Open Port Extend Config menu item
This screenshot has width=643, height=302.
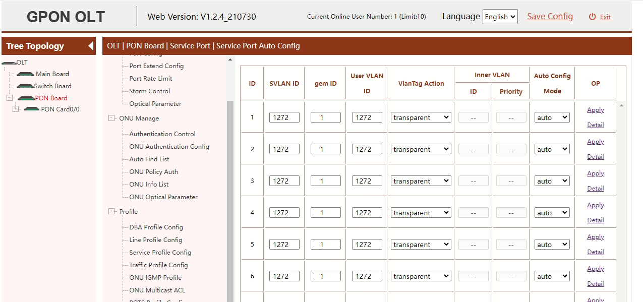pyautogui.click(x=156, y=66)
